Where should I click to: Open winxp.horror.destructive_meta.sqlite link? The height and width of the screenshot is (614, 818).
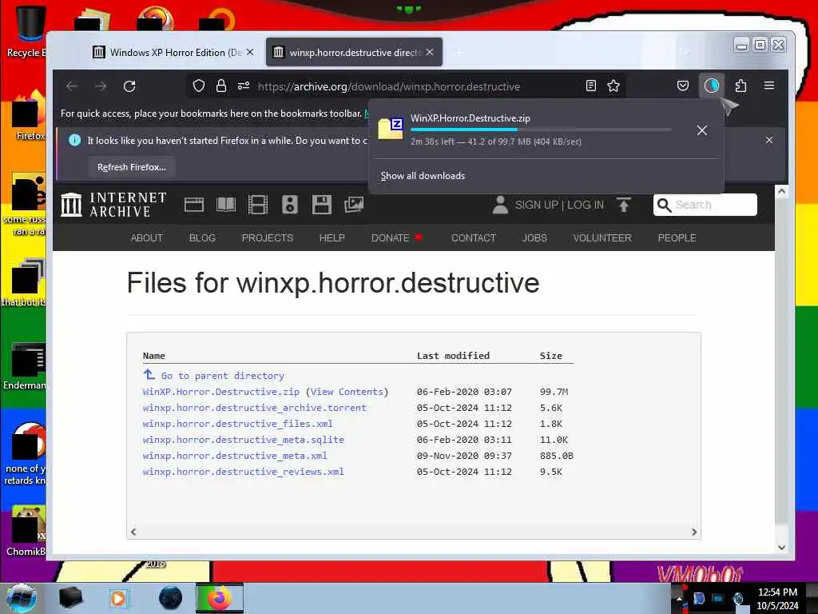tap(243, 440)
